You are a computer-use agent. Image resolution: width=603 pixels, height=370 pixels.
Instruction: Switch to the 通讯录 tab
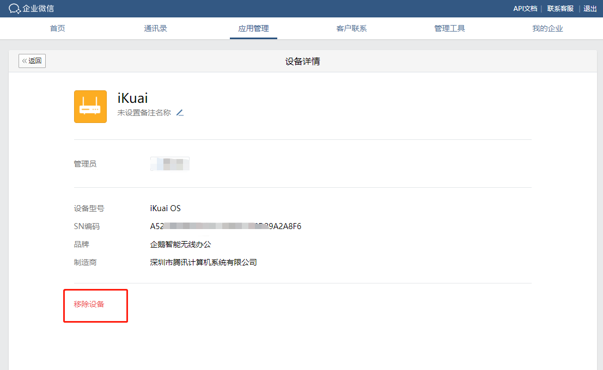(155, 28)
